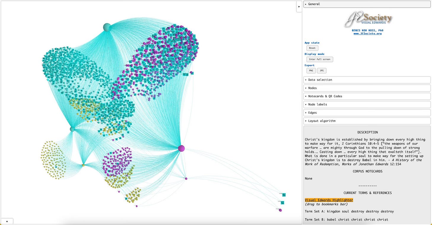This screenshot has height=225, width=432.
Task: Click the CURRENT TERMS & REFERENCES heading
Action: tap(368, 193)
